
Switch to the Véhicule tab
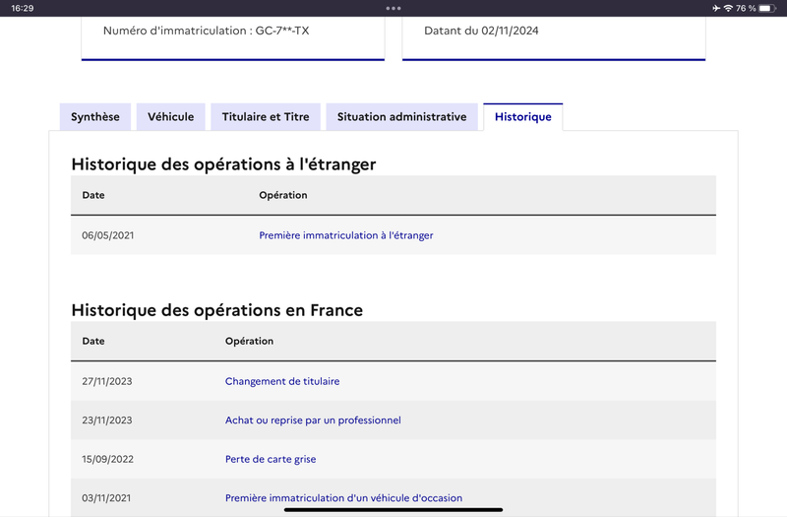pos(170,117)
